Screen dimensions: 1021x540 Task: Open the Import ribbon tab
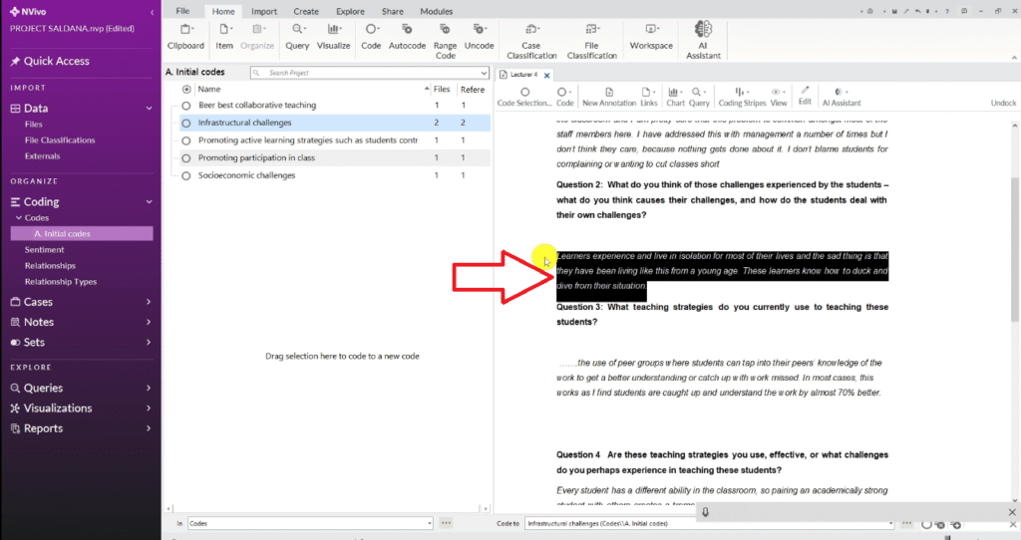(264, 11)
